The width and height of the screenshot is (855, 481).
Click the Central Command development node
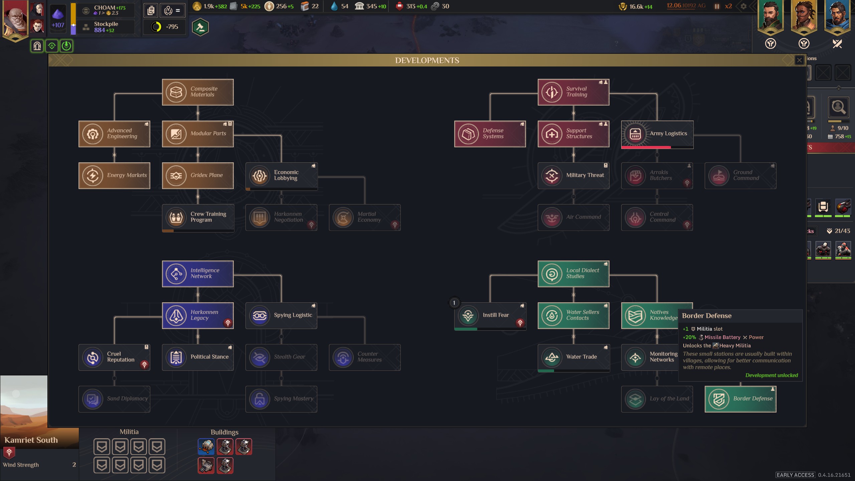pos(657,217)
